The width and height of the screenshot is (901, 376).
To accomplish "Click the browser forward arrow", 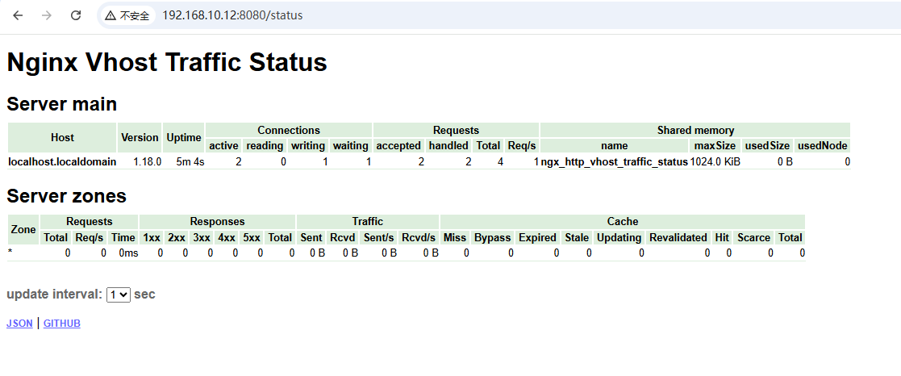I will click(47, 15).
